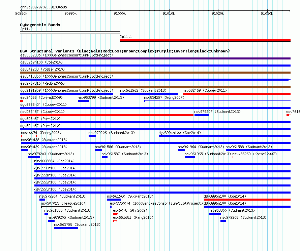Click nsv1008664 (Coe2014) label
Viewport: 300px width, 251px height.
(54, 161)
